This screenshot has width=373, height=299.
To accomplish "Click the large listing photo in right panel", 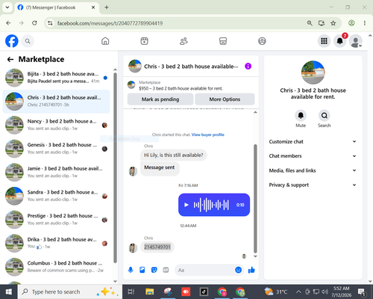I will 313,73.
